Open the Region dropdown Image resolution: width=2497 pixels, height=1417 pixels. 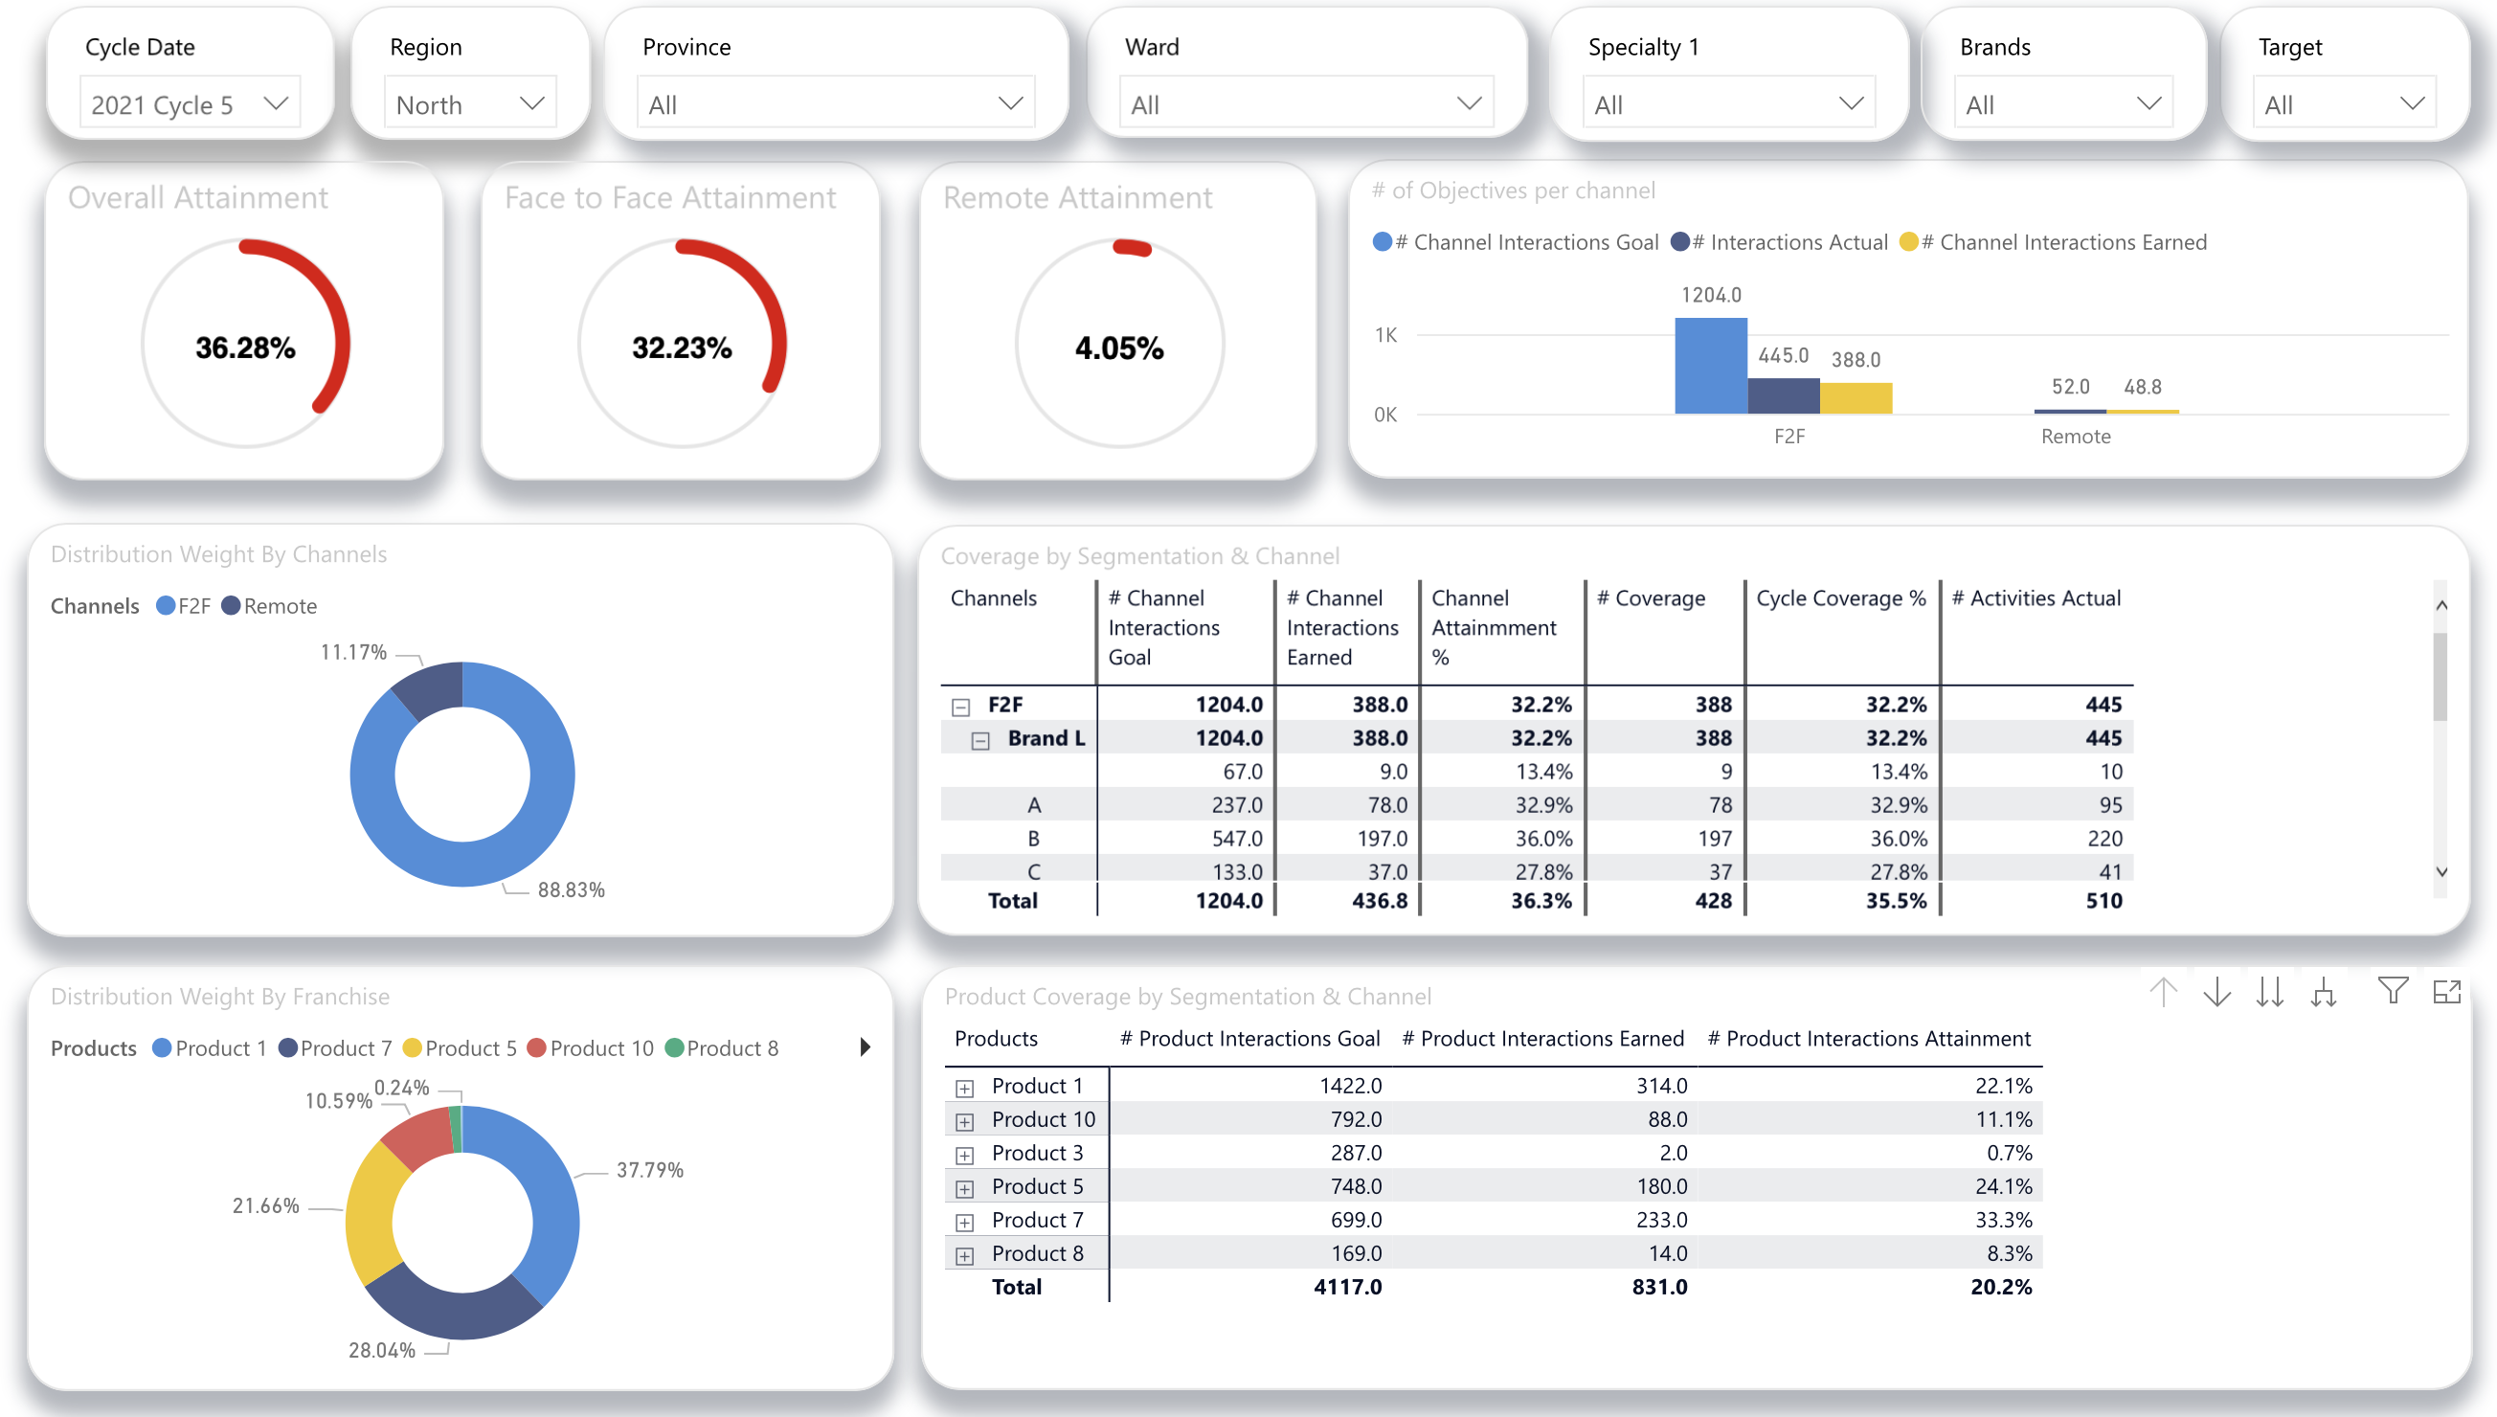coord(531,103)
